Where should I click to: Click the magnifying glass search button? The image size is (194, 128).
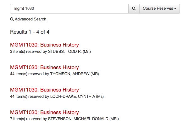[x=134, y=8]
